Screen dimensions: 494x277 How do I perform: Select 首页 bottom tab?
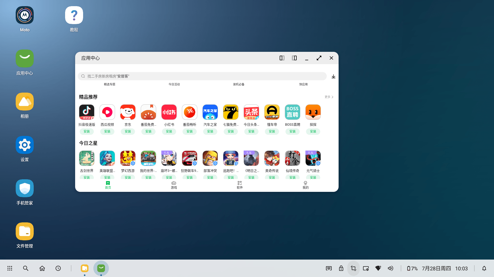108,185
